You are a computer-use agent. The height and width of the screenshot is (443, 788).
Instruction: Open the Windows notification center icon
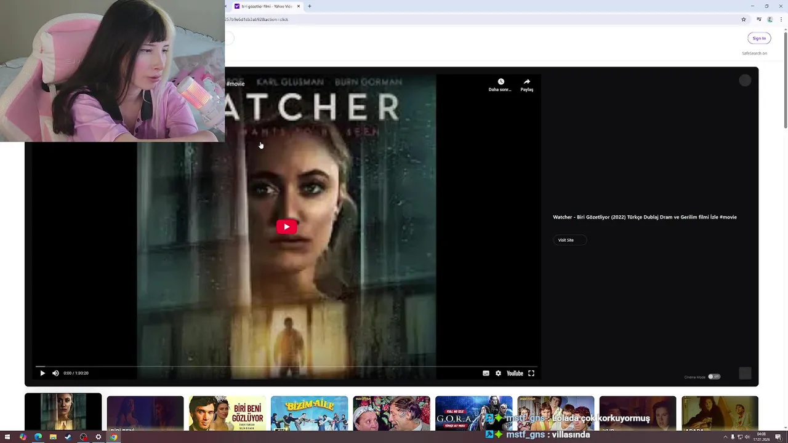[779, 437]
